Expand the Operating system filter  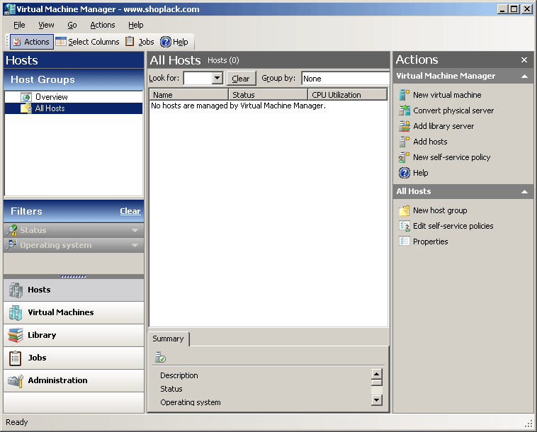[x=135, y=246]
